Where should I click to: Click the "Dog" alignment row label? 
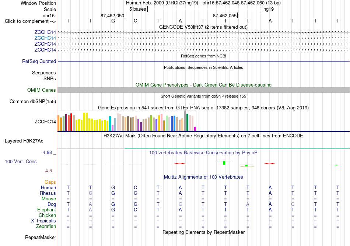point(52,204)
